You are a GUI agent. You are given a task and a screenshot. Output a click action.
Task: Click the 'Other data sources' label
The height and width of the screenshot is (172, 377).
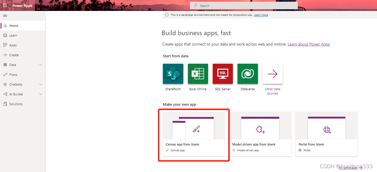273,91
